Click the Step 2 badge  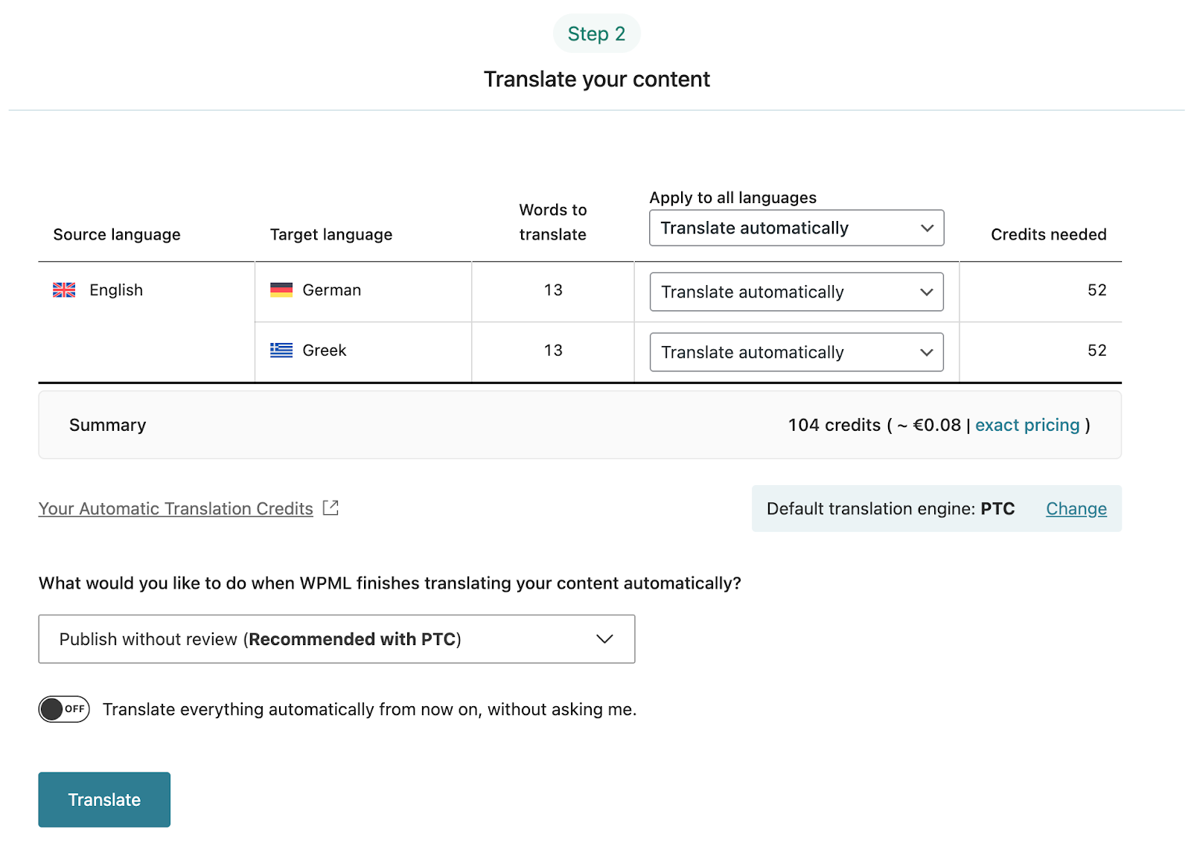(596, 33)
